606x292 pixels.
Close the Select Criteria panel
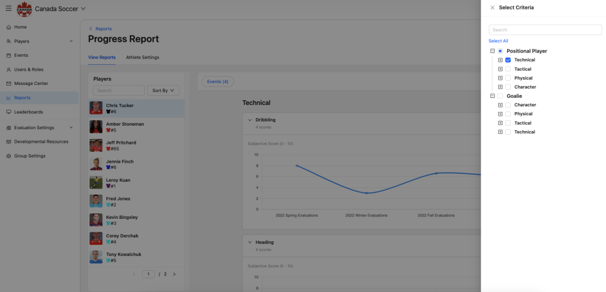492,8
